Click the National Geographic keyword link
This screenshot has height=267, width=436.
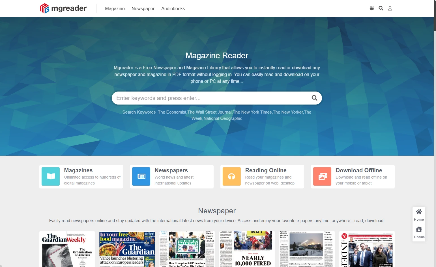click(x=223, y=118)
